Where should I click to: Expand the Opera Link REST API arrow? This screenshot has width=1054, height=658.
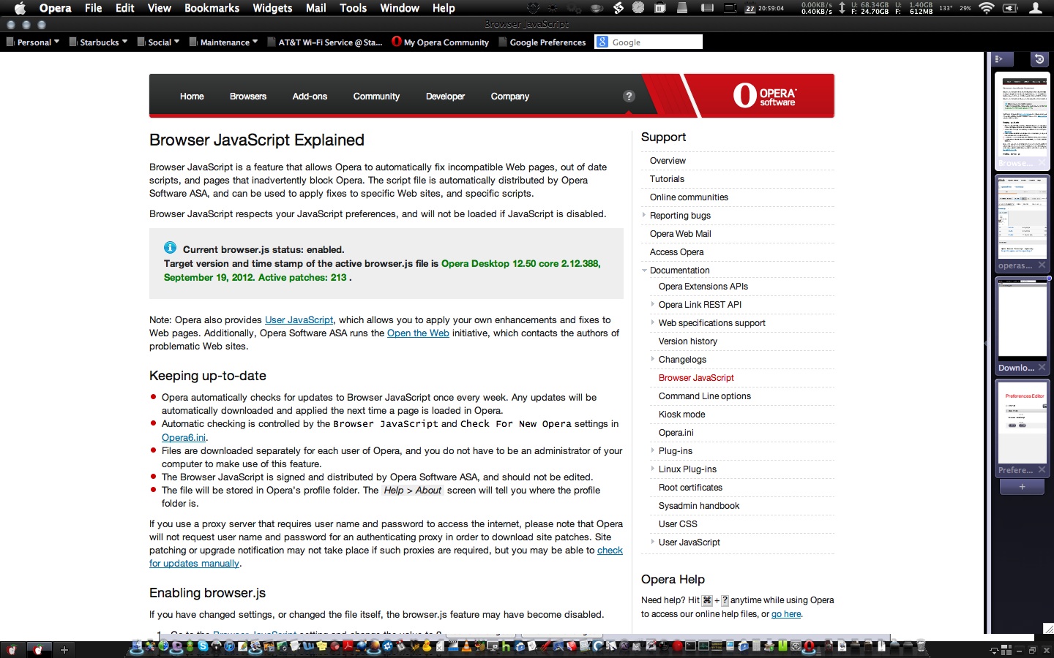tap(653, 304)
